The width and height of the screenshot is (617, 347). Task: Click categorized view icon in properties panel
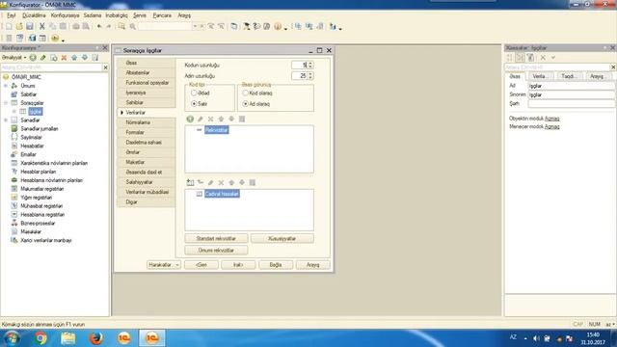pos(520,58)
